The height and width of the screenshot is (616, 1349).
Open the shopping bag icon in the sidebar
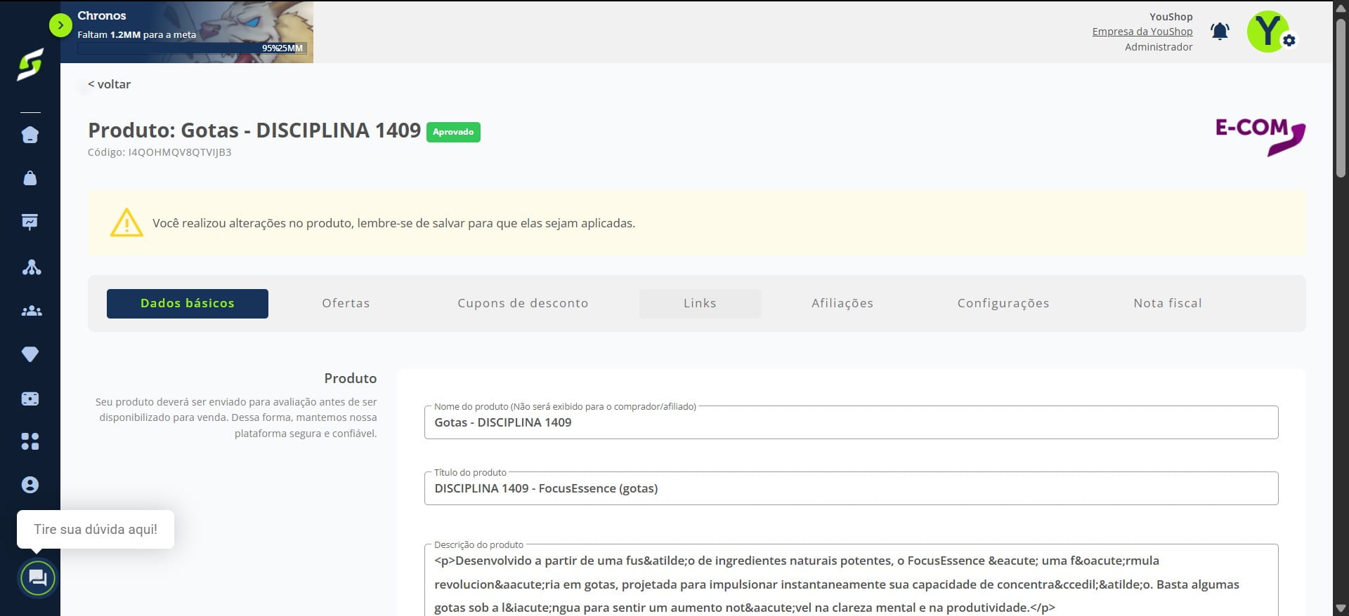[30, 178]
